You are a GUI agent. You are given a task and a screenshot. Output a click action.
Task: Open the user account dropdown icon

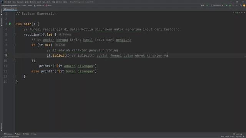pos(203,6)
